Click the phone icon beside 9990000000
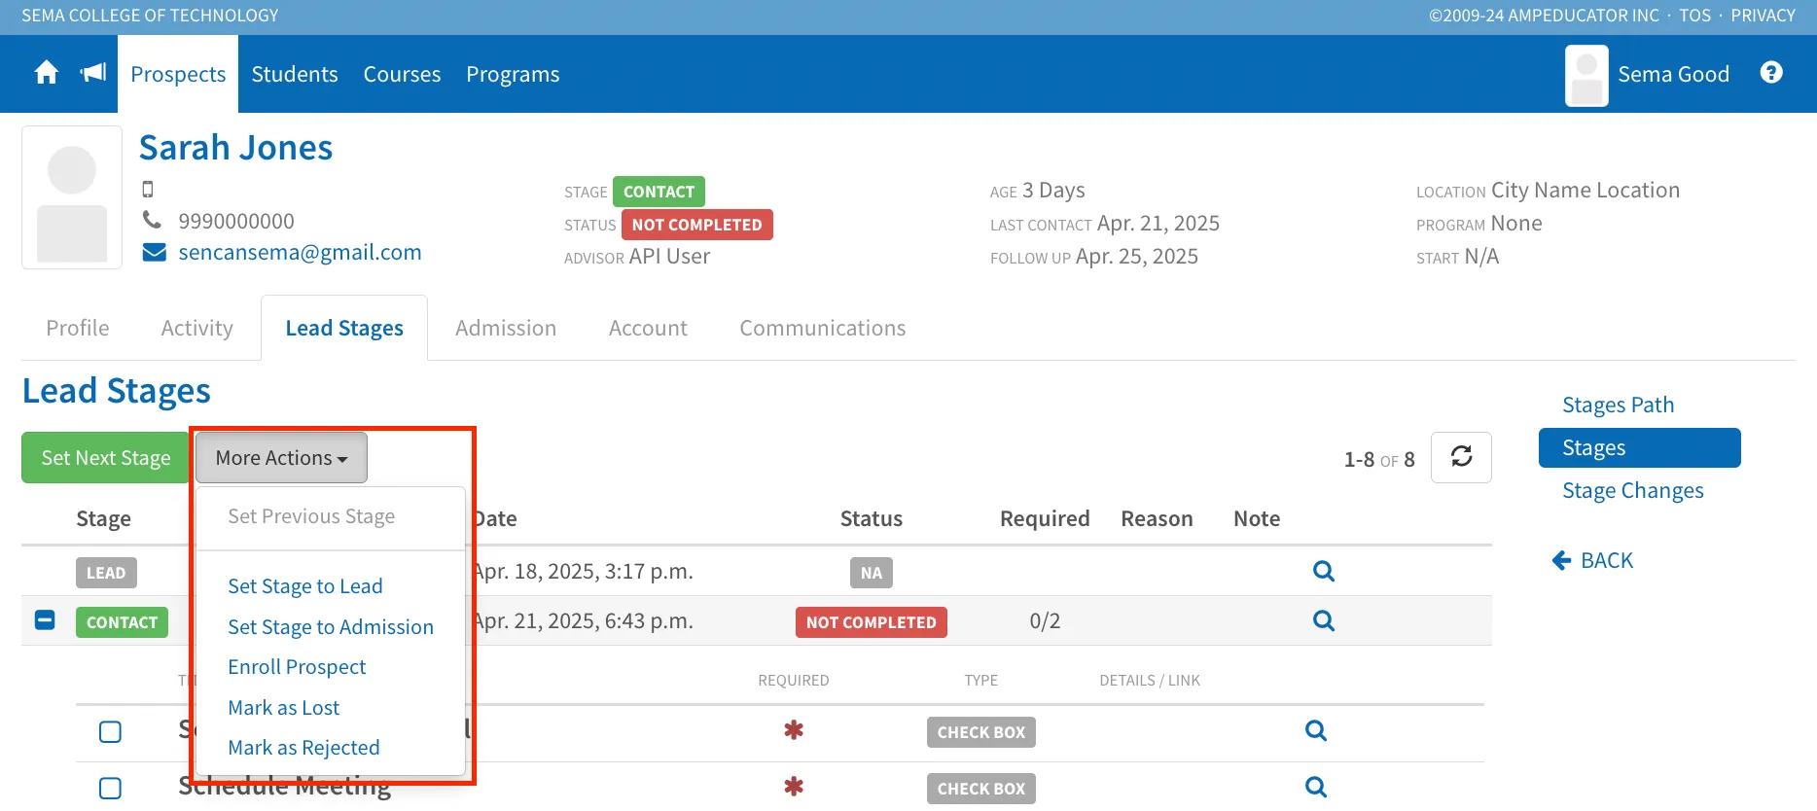The width and height of the screenshot is (1817, 811). point(152,220)
